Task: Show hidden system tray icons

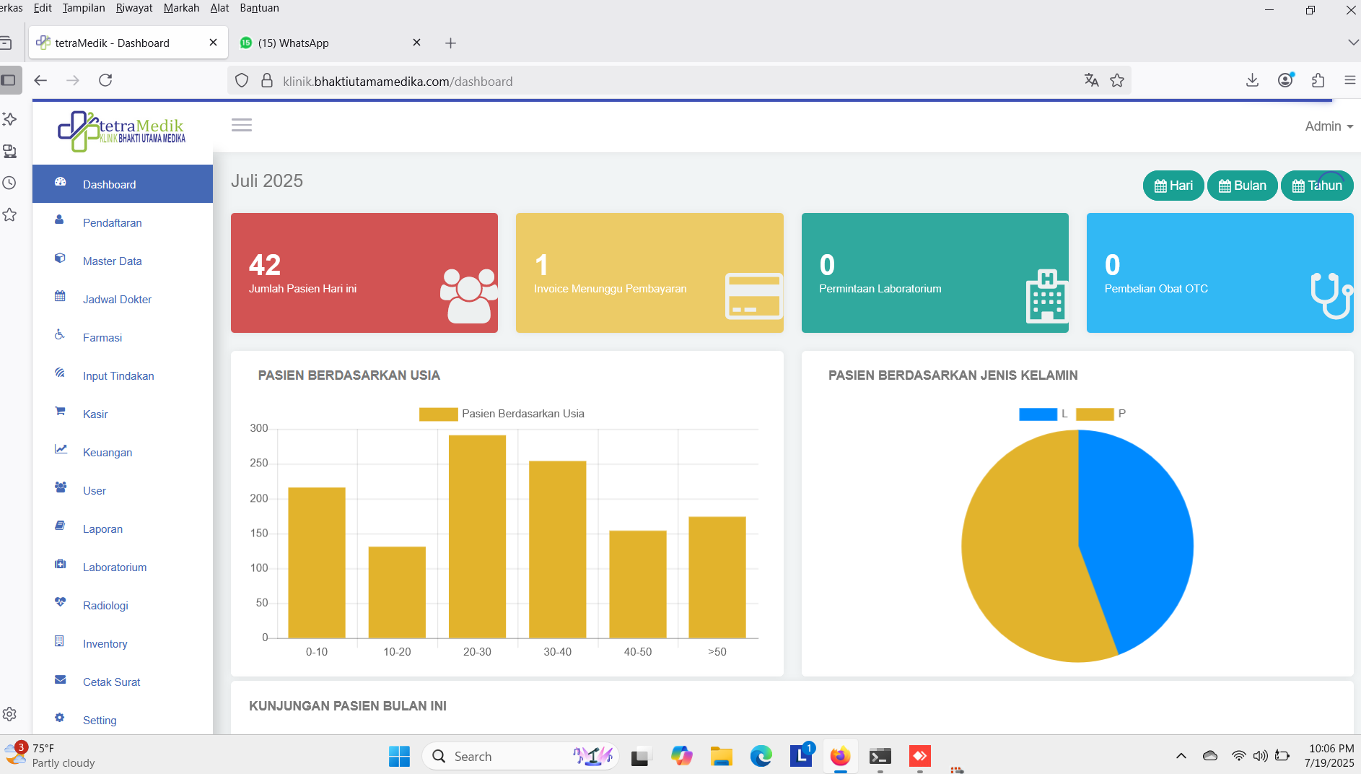Action: (x=1181, y=756)
